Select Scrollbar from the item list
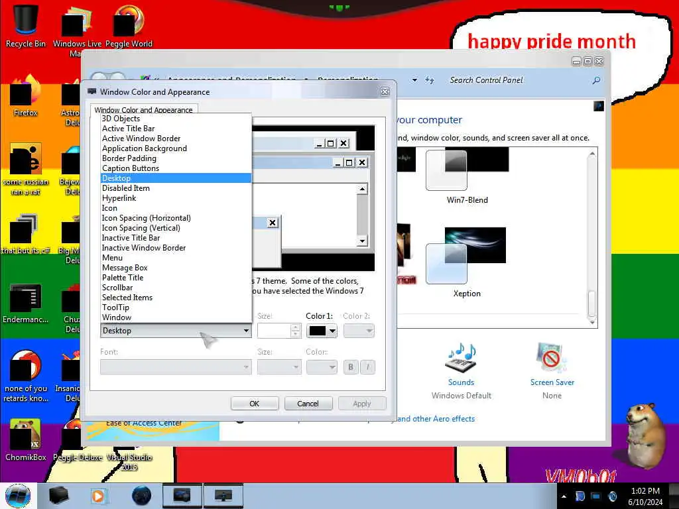The height and width of the screenshot is (509, 679). pos(176,288)
